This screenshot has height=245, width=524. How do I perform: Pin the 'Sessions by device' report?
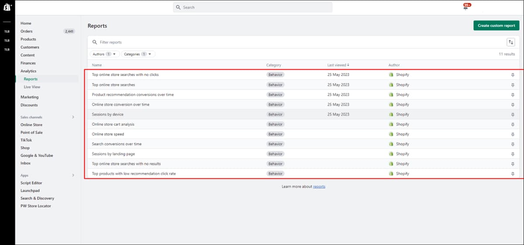click(x=513, y=114)
